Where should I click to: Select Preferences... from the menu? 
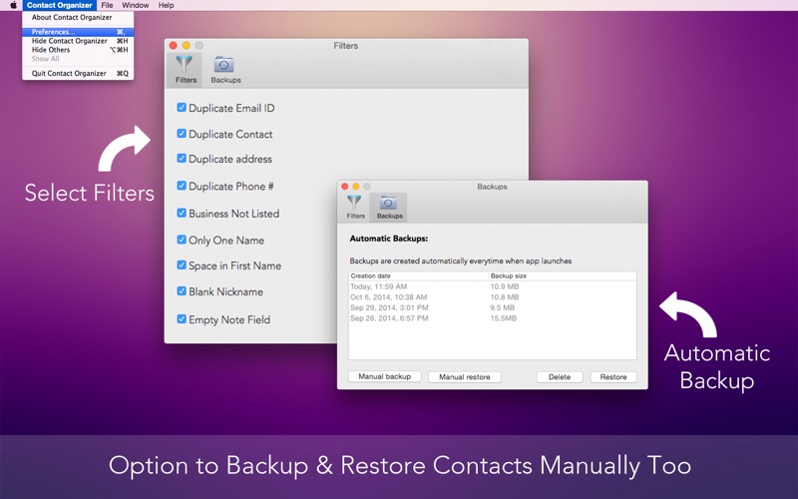pos(78,32)
